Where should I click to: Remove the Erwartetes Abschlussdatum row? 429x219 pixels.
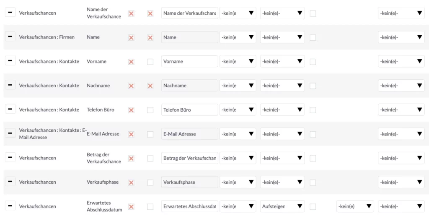coord(10,206)
